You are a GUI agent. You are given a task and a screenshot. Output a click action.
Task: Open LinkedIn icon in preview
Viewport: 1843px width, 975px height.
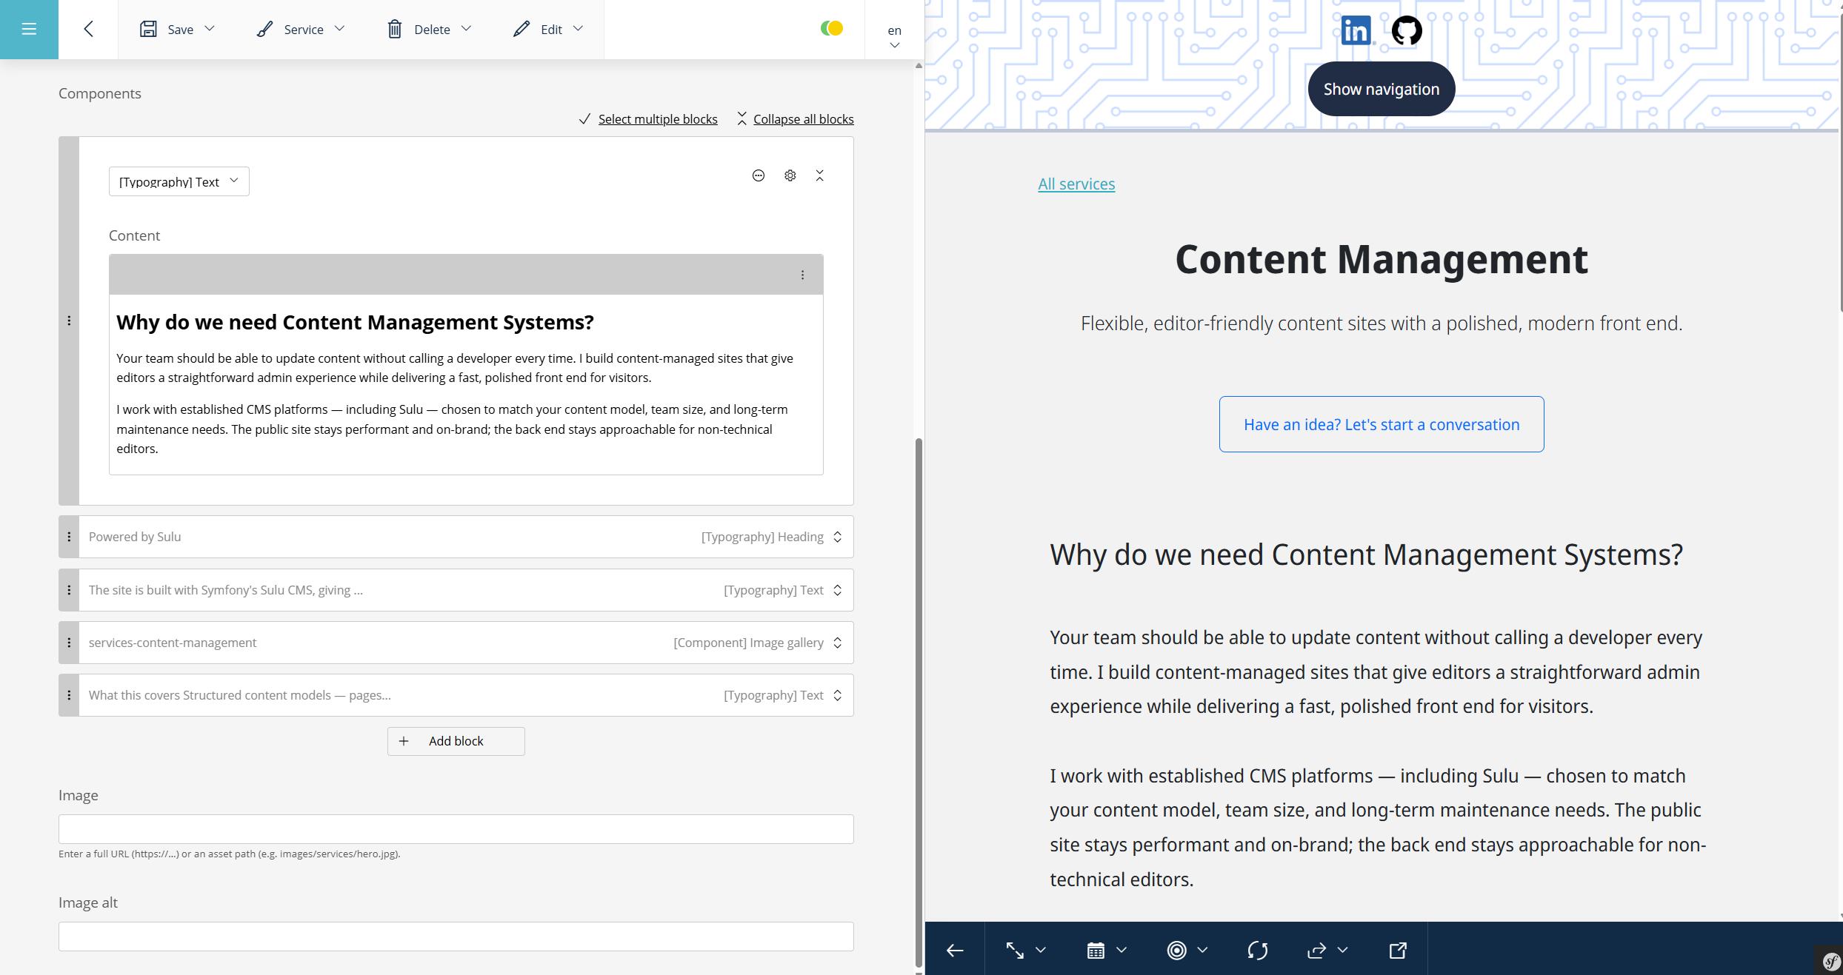point(1356,30)
